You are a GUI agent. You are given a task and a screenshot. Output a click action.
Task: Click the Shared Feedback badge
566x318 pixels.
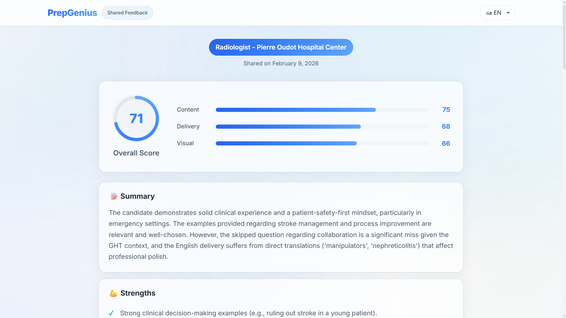pos(127,13)
